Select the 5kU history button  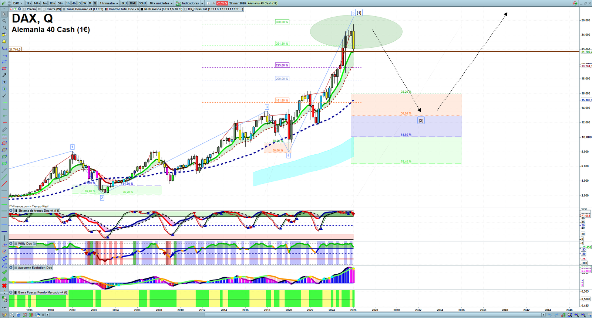click(x=124, y=3)
